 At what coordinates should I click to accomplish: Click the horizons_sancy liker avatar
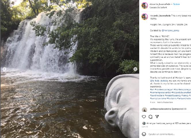(x=144, y=123)
